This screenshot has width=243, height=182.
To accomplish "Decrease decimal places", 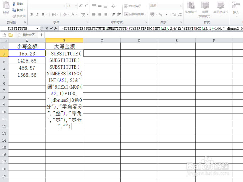I will coord(180,14).
